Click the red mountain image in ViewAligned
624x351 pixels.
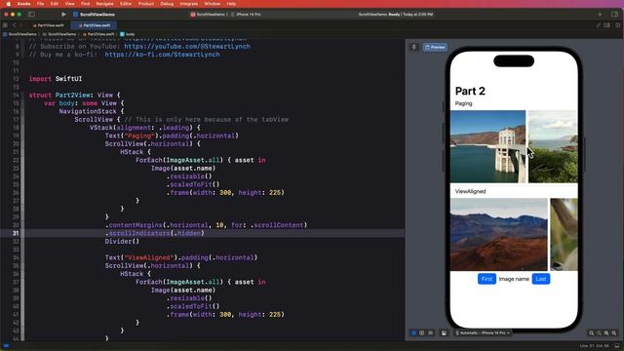tap(499, 234)
